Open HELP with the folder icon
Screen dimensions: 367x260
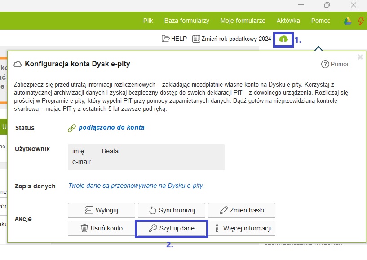click(x=174, y=39)
